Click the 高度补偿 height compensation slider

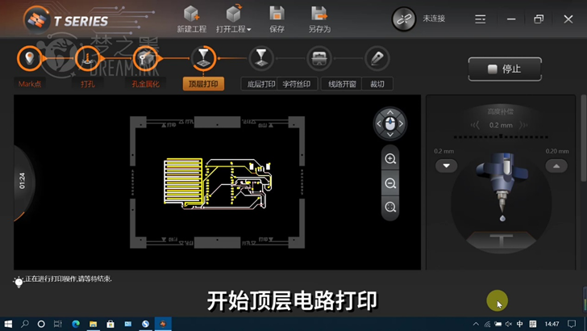500,136
